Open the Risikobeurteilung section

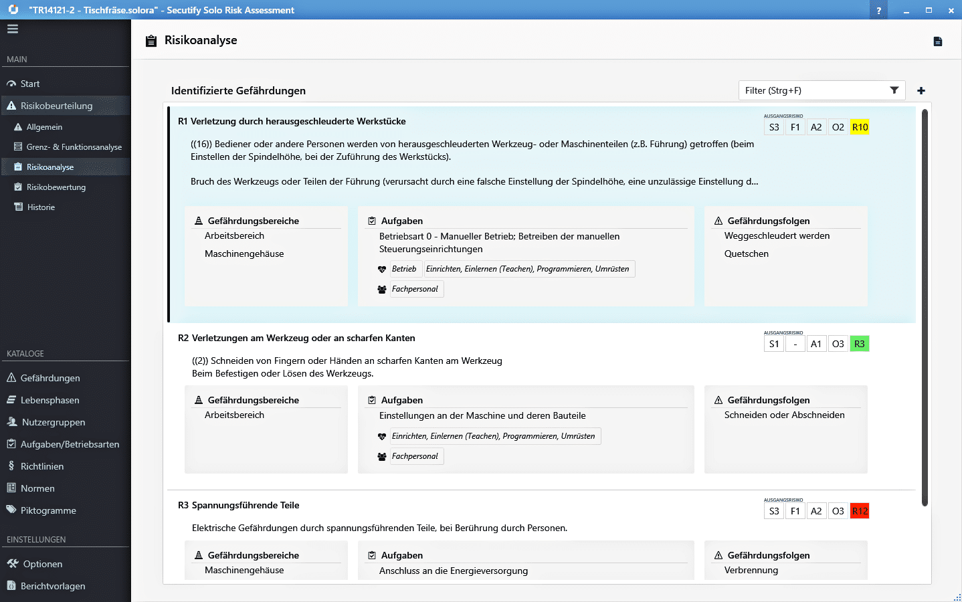(65, 106)
